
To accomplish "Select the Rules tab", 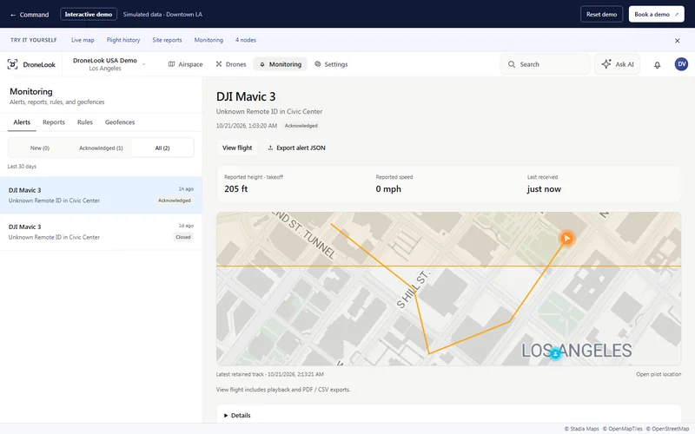I will click(x=84, y=122).
